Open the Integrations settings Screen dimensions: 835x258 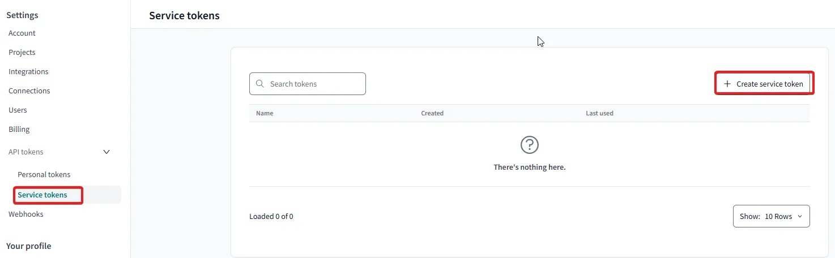pyautogui.click(x=28, y=71)
